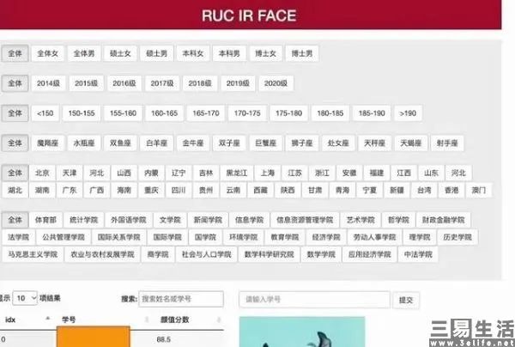Sort by the 颜值分数 column arrow

click(219, 320)
